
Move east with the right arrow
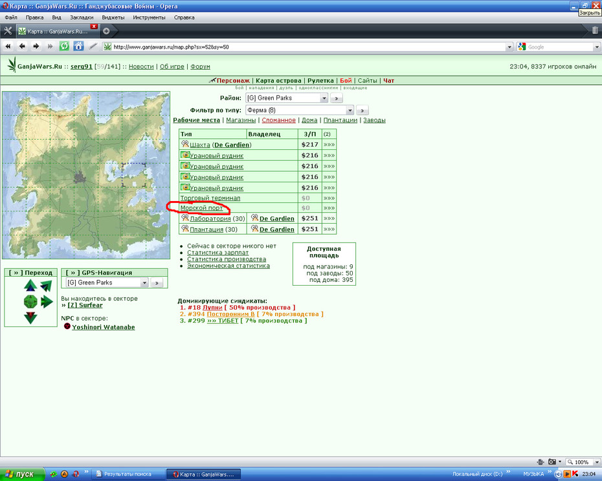47,301
